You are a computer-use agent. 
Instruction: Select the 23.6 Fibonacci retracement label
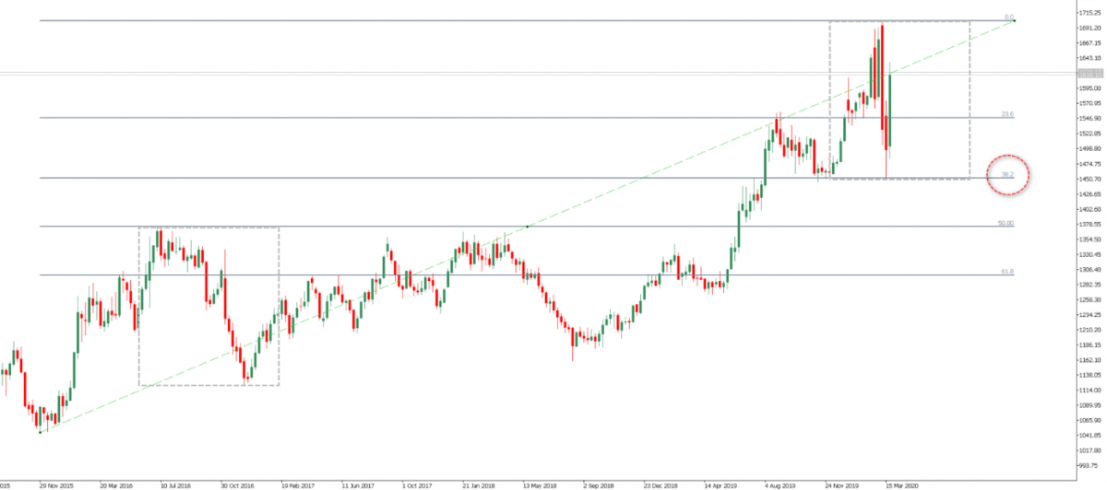(x=1007, y=114)
